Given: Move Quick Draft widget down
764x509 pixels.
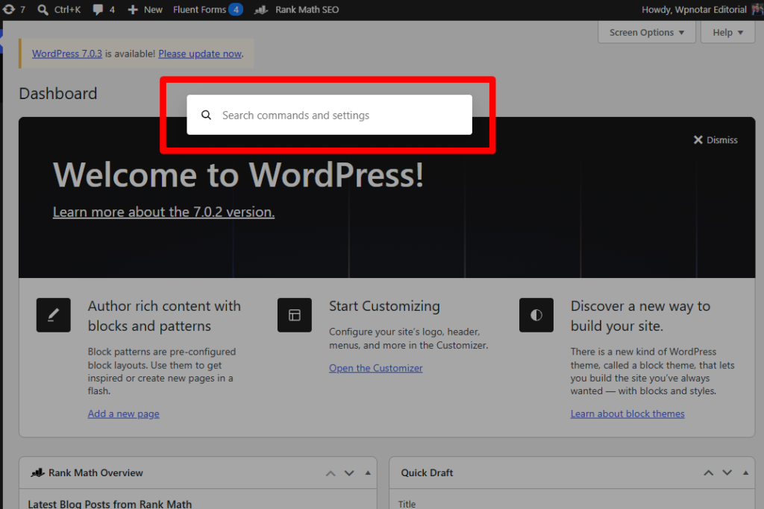Looking at the screenshot, I should click(727, 473).
